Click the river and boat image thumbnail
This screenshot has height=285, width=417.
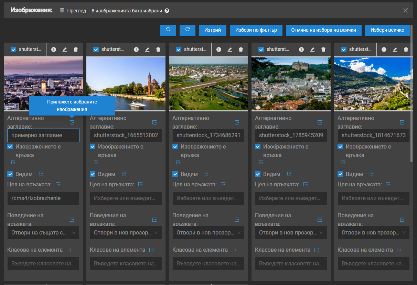point(126,84)
